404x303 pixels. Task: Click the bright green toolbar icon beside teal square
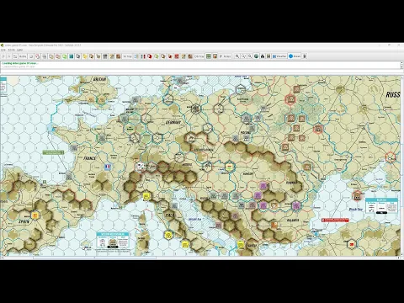(x=65, y=56)
